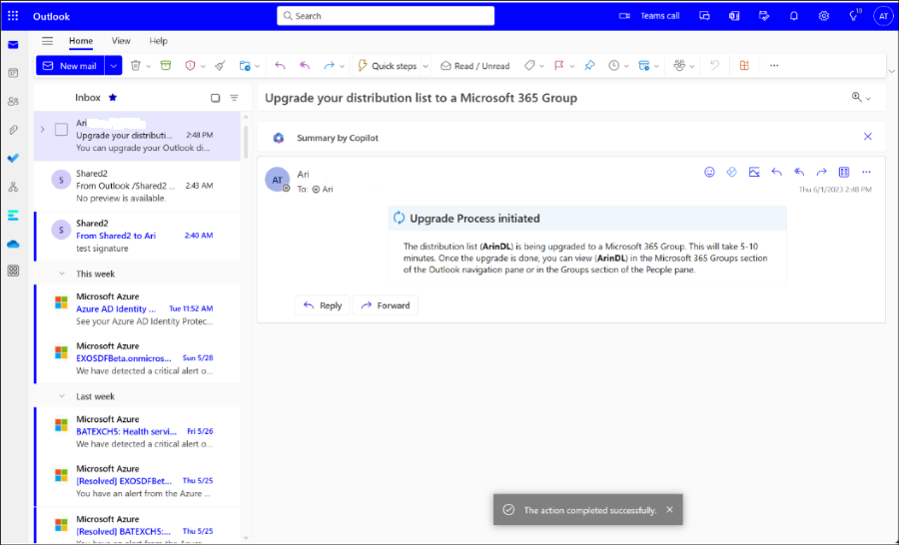Viewport: 899px width, 545px height.
Task: Switch to the View tab
Action: [x=121, y=41]
